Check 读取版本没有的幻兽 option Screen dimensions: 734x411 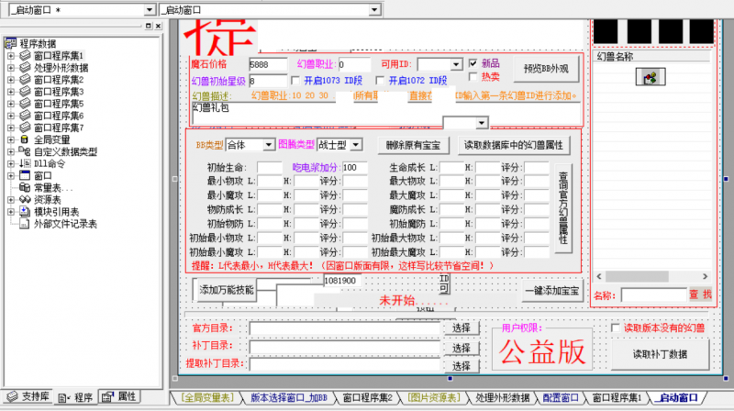coord(616,328)
